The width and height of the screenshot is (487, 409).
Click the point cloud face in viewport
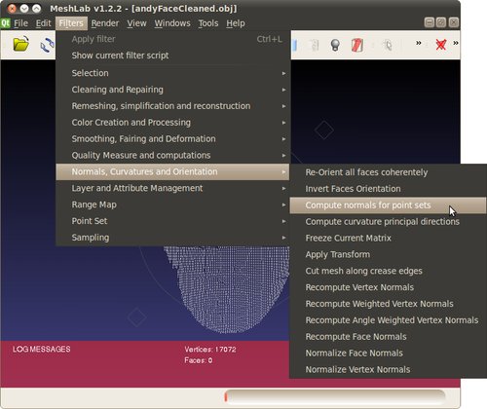tap(227, 289)
